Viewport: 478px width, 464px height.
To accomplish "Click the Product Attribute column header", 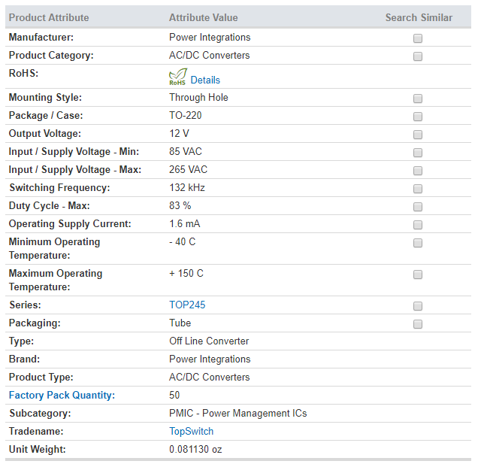I will (x=49, y=17).
